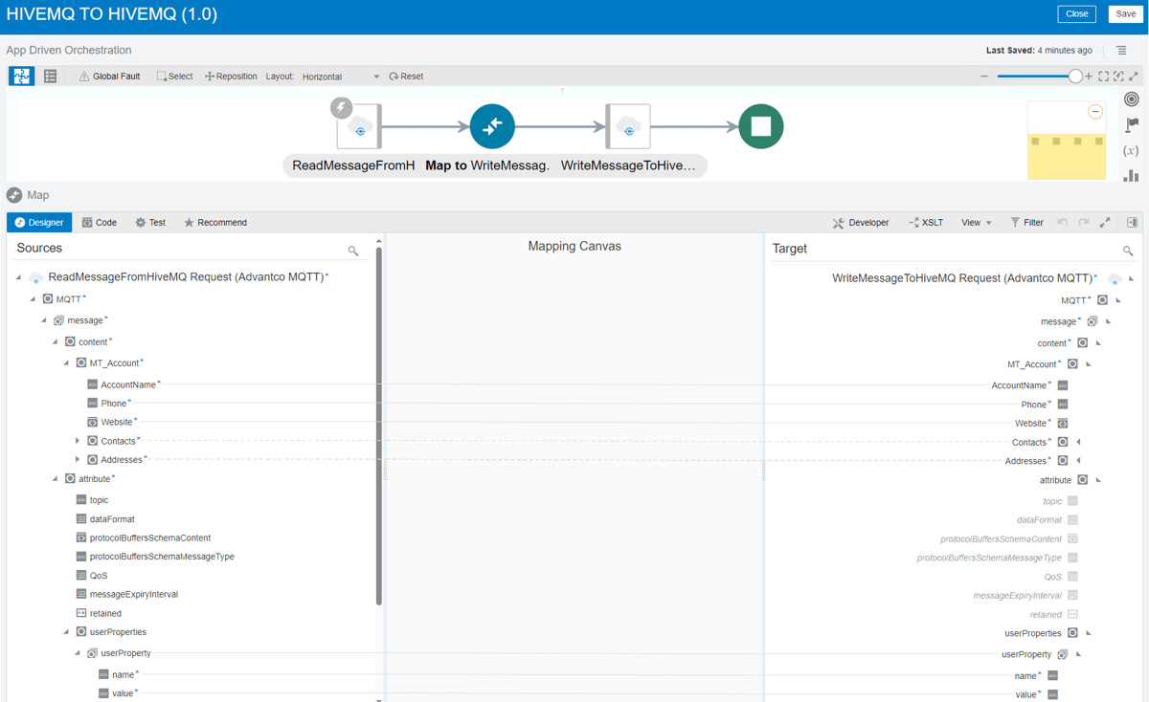Collapse the source userProperties node

(66, 632)
